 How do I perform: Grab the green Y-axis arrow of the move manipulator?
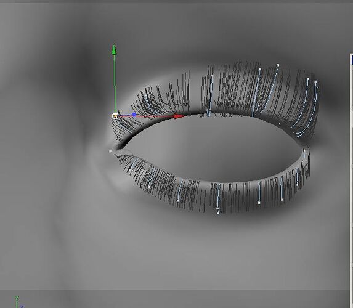point(114,49)
